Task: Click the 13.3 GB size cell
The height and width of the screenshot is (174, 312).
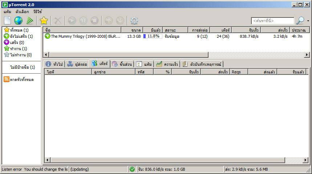Action: [134, 36]
